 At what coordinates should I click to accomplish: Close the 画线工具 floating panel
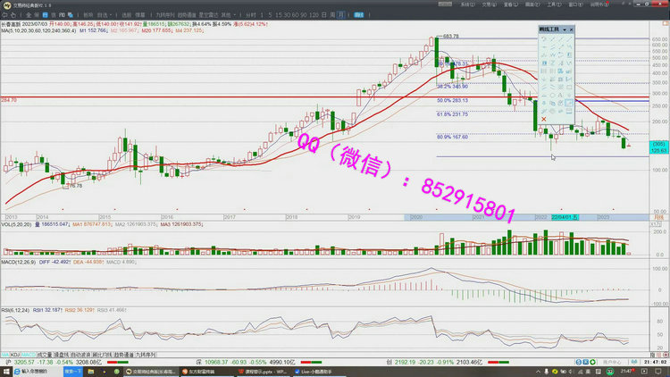tap(572, 29)
